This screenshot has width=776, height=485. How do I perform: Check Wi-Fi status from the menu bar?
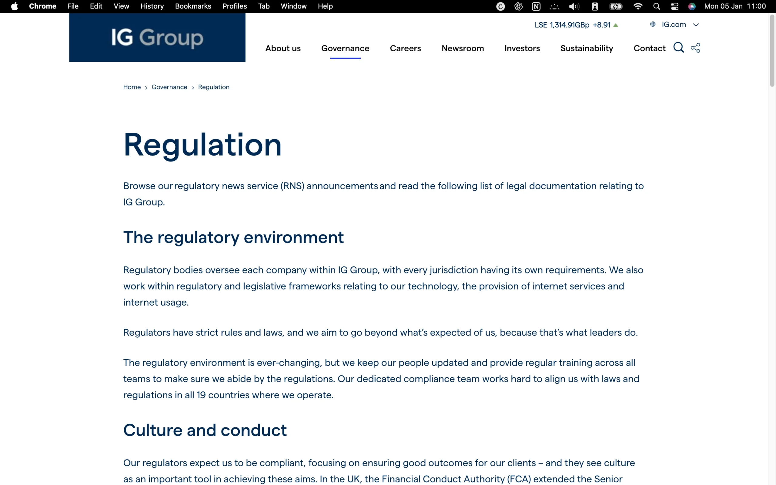pyautogui.click(x=638, y=6)
